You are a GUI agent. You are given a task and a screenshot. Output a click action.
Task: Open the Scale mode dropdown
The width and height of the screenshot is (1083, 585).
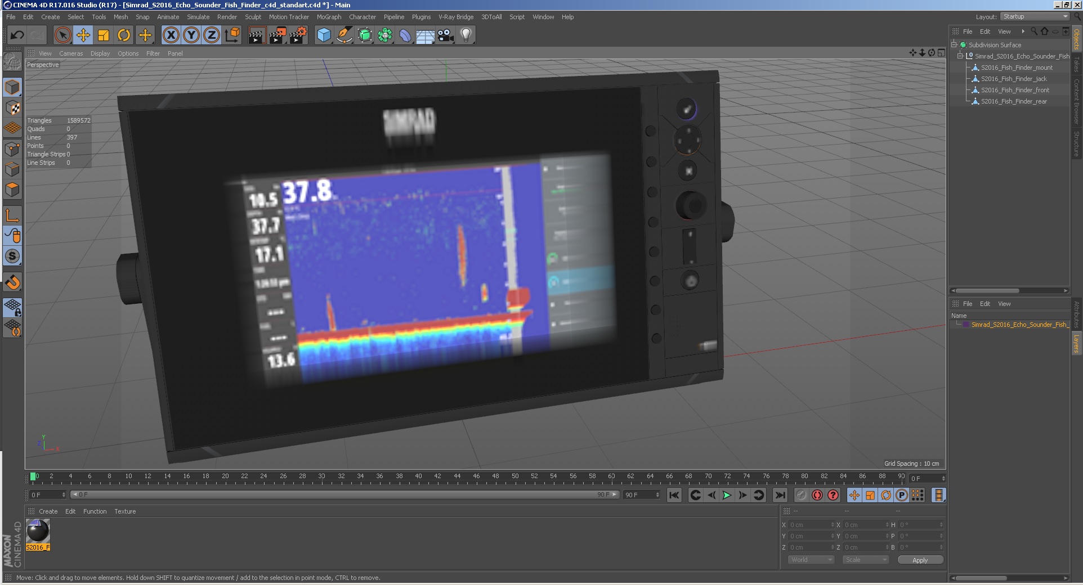click(865, 560)
